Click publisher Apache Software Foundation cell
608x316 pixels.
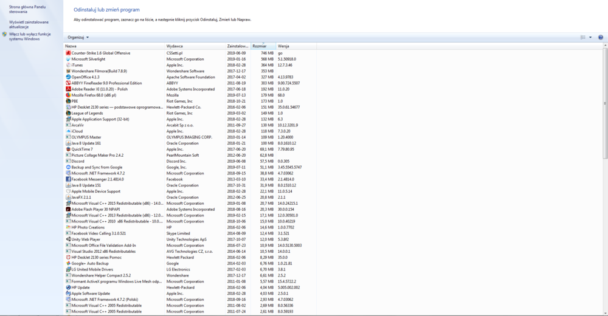point(190,77)
